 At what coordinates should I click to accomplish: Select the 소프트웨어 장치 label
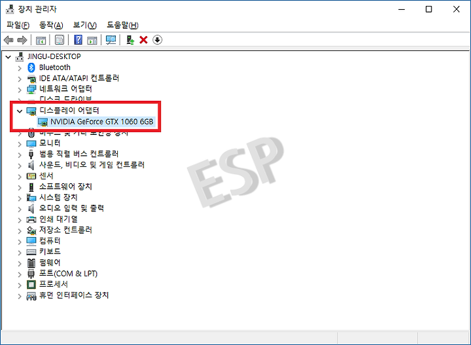(65, 187)
